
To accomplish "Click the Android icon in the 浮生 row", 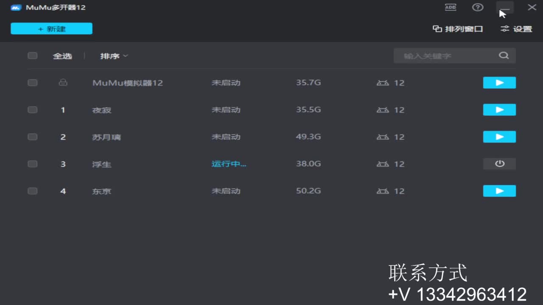I will (383, 164).
